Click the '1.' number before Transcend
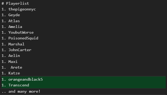 pos(4,85)
